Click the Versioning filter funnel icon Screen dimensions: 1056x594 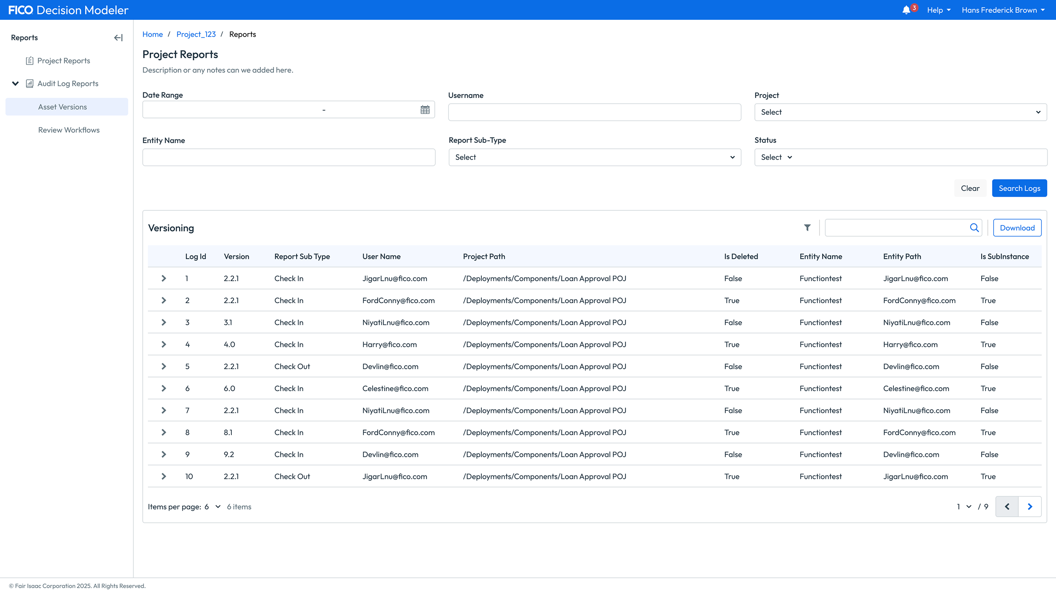click(x=807, y=228)
